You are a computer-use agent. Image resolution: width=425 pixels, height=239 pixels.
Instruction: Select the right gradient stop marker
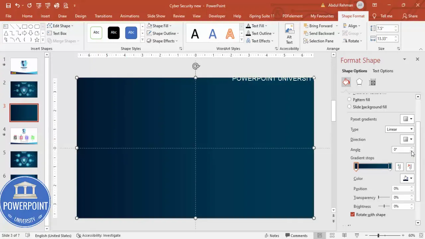click(x=390, y=167)
